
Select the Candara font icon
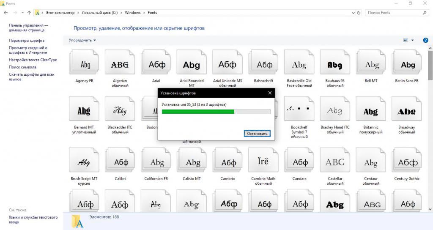pyautogui.click(x=299, y=160)
